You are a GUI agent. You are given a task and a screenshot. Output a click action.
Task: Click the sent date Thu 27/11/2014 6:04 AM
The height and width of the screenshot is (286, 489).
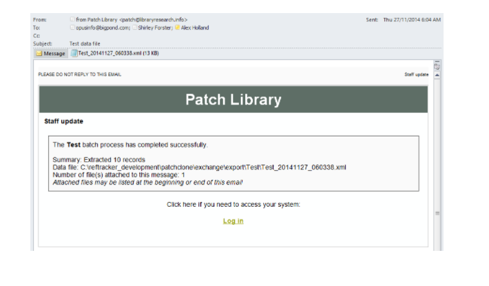pos(412,20)
